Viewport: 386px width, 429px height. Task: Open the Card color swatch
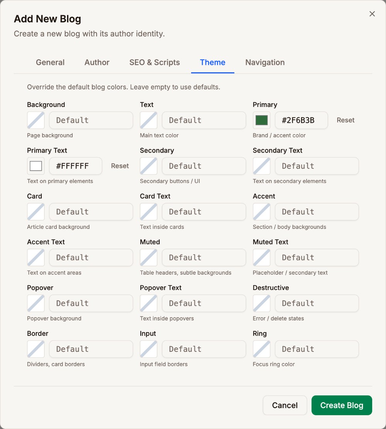[36, 212]
